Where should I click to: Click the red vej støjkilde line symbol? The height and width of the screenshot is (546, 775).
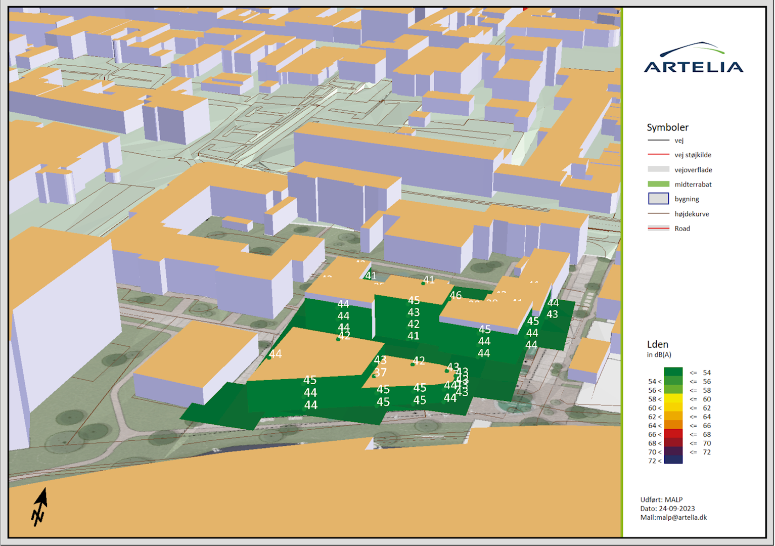click(658, 155)
